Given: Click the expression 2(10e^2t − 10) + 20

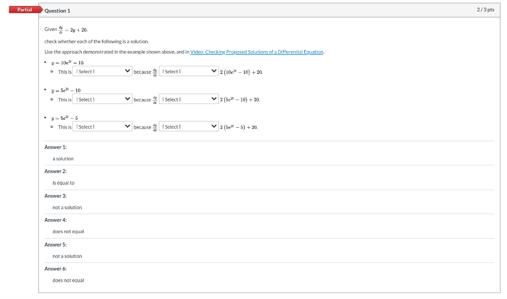Looking at the screenshot, I should [x=241, y=72].
